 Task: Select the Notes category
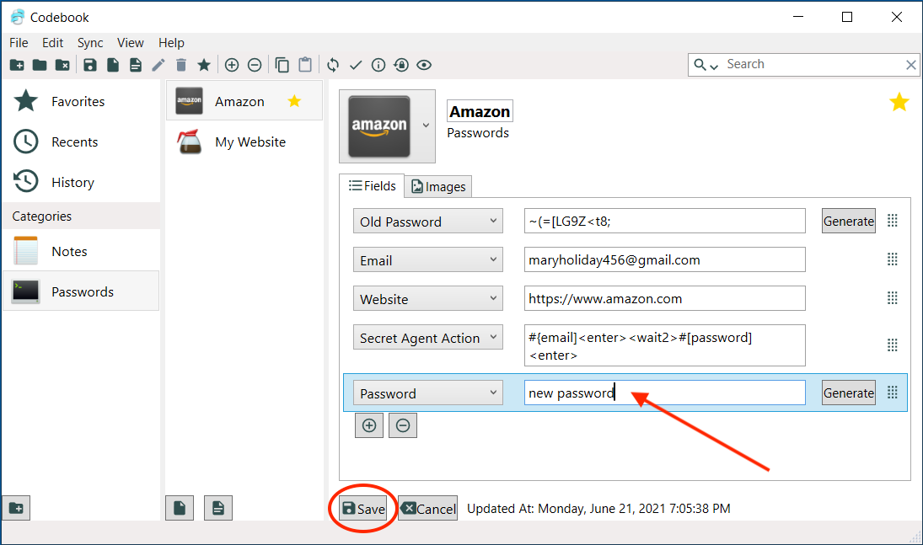(x=81, y=251)
